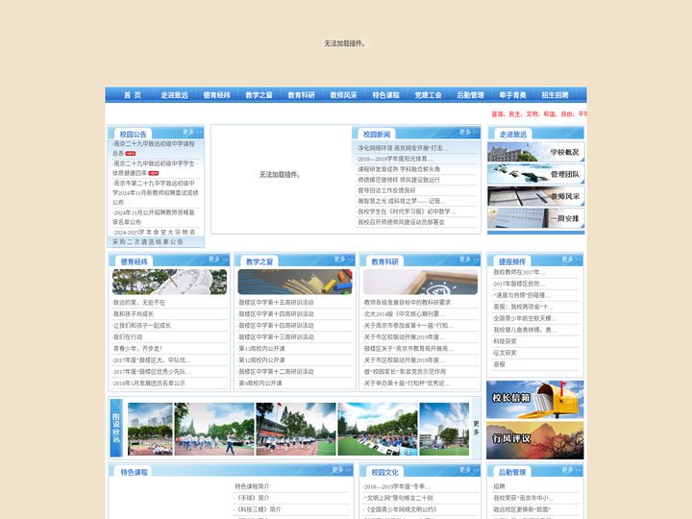692x519 pixels.
Task: Open 科技获奖 in 捷报频传 list
Action: [505, 341]
